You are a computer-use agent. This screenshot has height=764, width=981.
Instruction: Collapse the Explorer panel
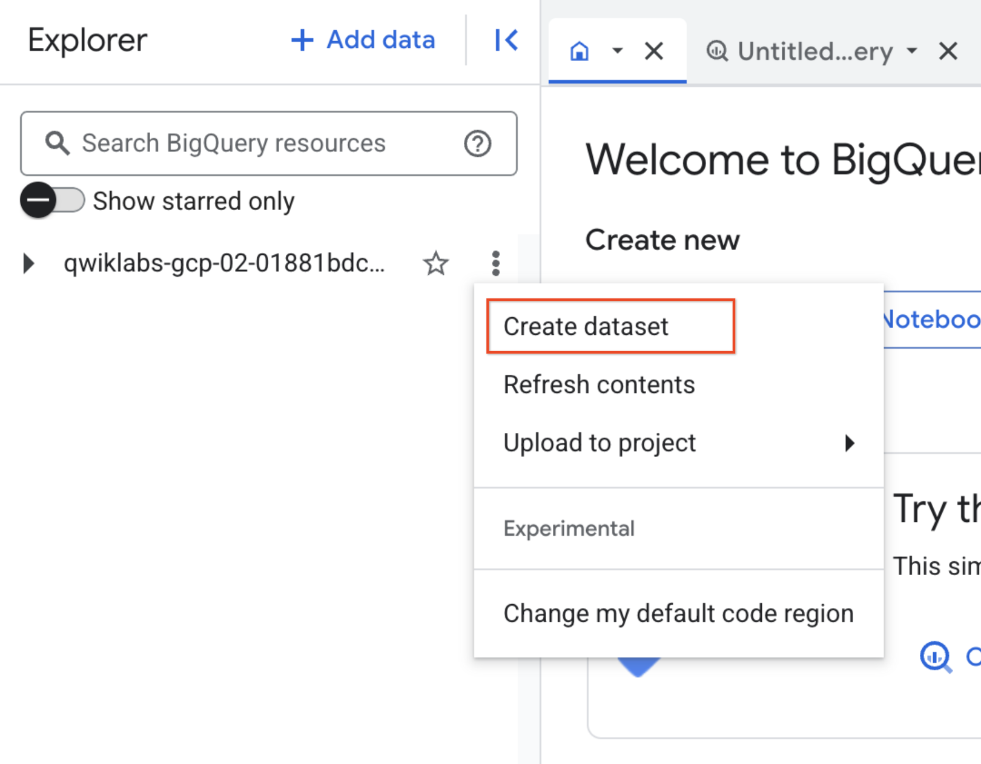click(506, 41)
